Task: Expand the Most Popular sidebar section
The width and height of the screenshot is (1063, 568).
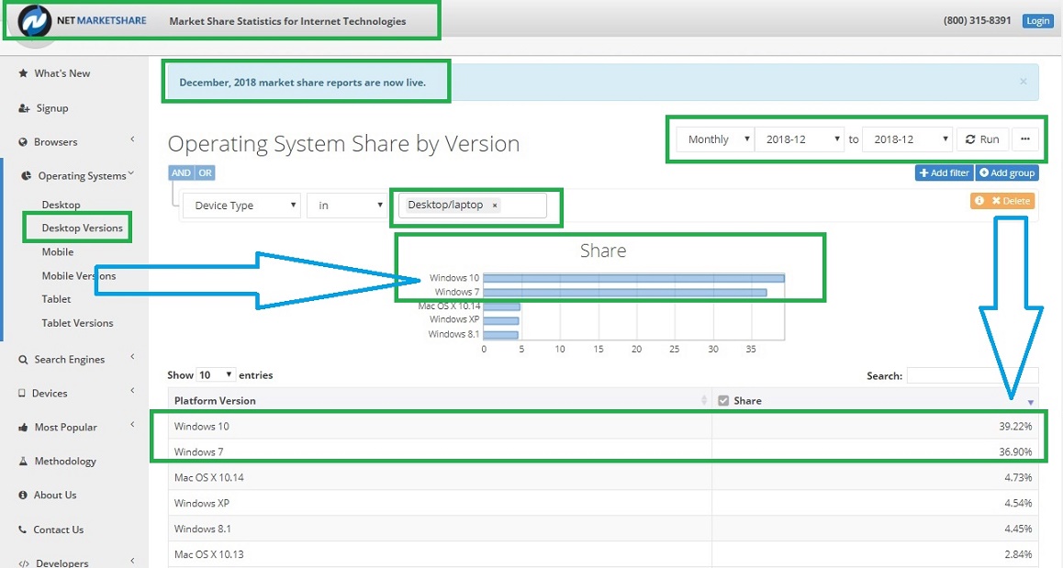Action: coord(132,424)
